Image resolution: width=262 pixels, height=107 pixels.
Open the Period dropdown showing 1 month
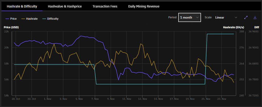[x=190, y=17]
